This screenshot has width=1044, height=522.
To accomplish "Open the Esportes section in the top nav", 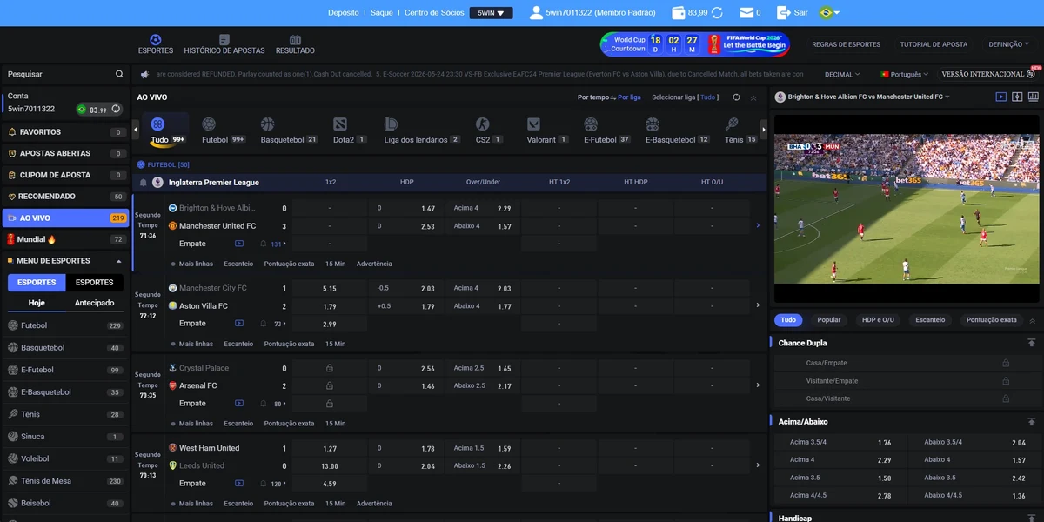I will tap(156, 44).
